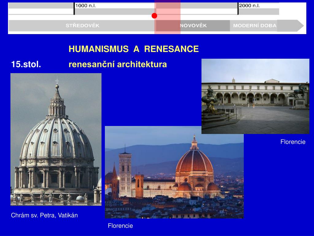Click the pink highlighted period on timeline
Viewport: 314px width, 236px height.
point(167,17)
